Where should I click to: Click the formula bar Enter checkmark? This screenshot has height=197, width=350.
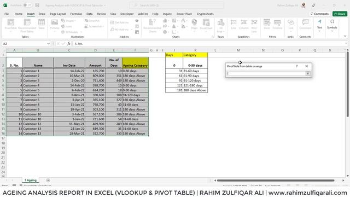pyautogui.click(x=63, y=44)
